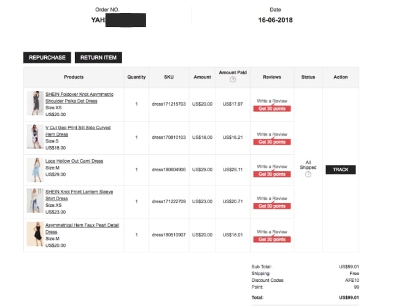This screenshot has height=307, width=393.
Task: Write a review for the faux pearl dress
Action: click(x=272, y=232)
